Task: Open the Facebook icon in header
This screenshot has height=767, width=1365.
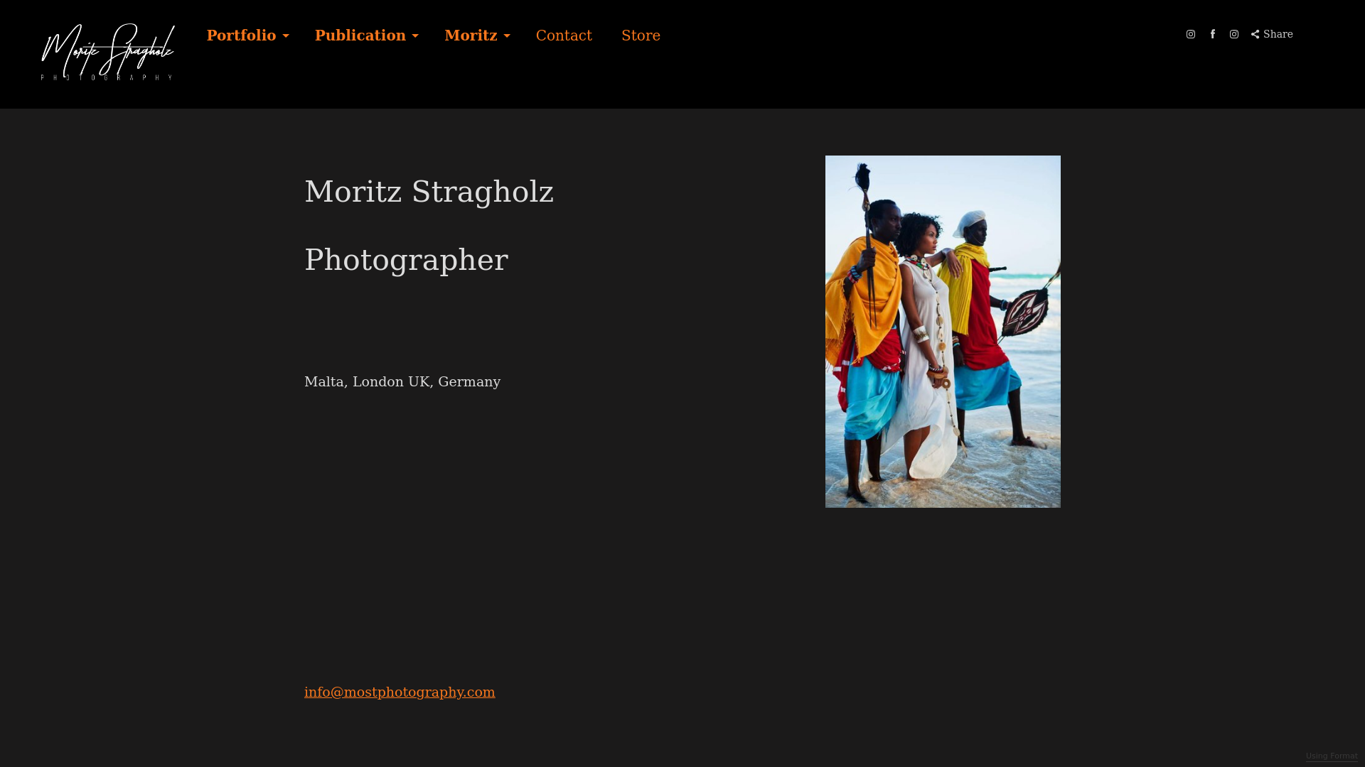Action: (1213, 34)
